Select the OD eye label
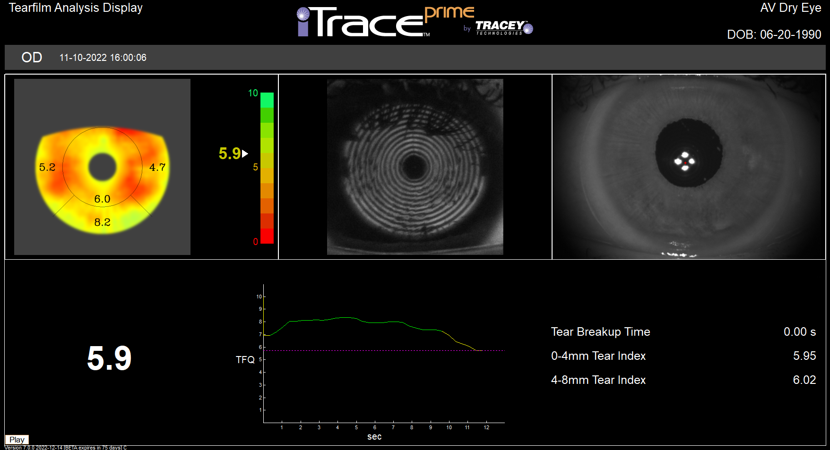Screen dimensions: 830x450 pos(32,58)
